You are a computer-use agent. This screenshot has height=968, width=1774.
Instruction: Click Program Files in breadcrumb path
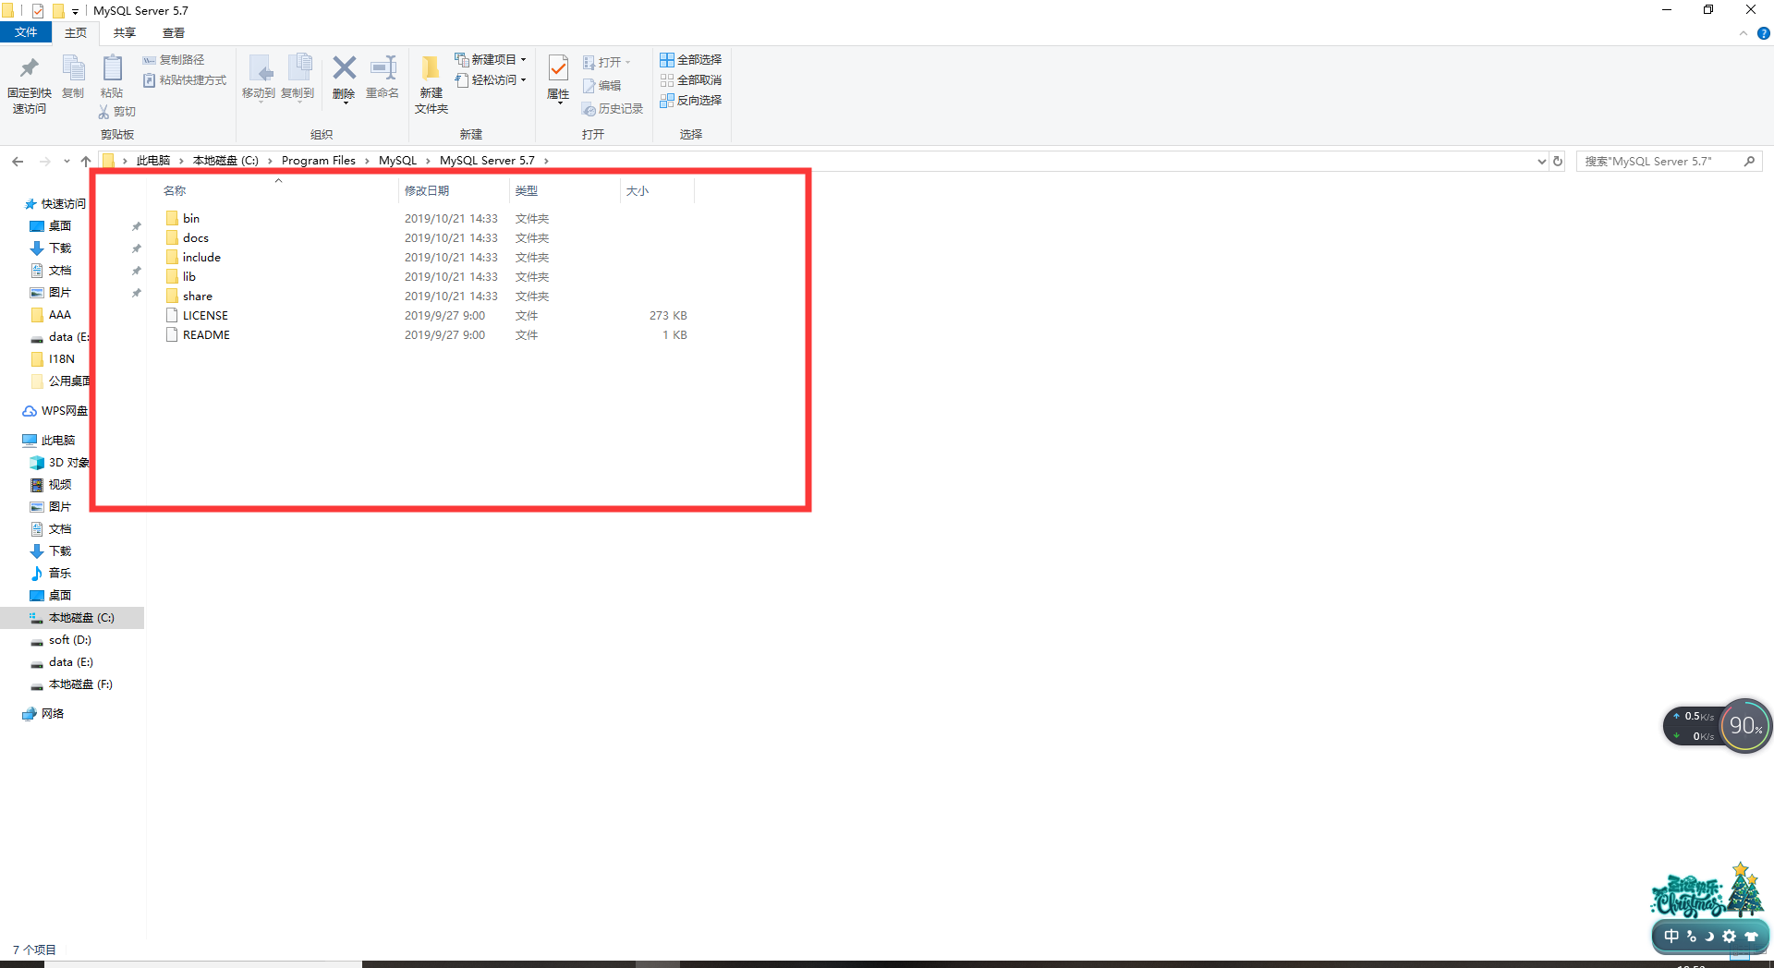coord(319,161)
